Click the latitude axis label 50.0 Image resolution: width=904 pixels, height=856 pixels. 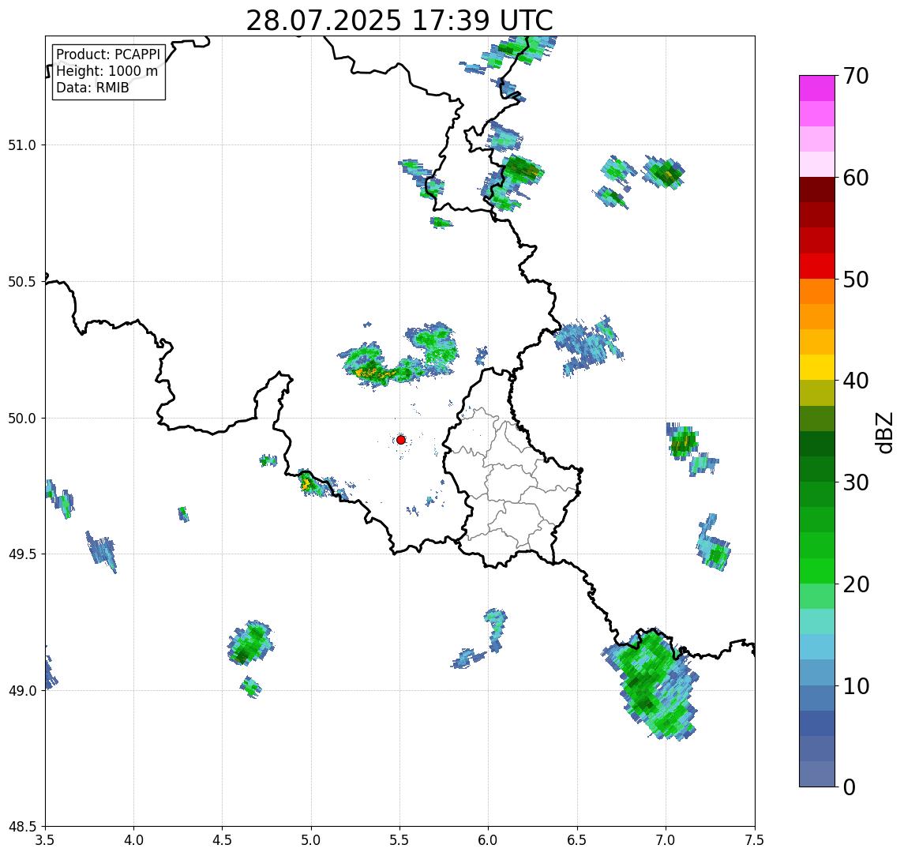22,419
